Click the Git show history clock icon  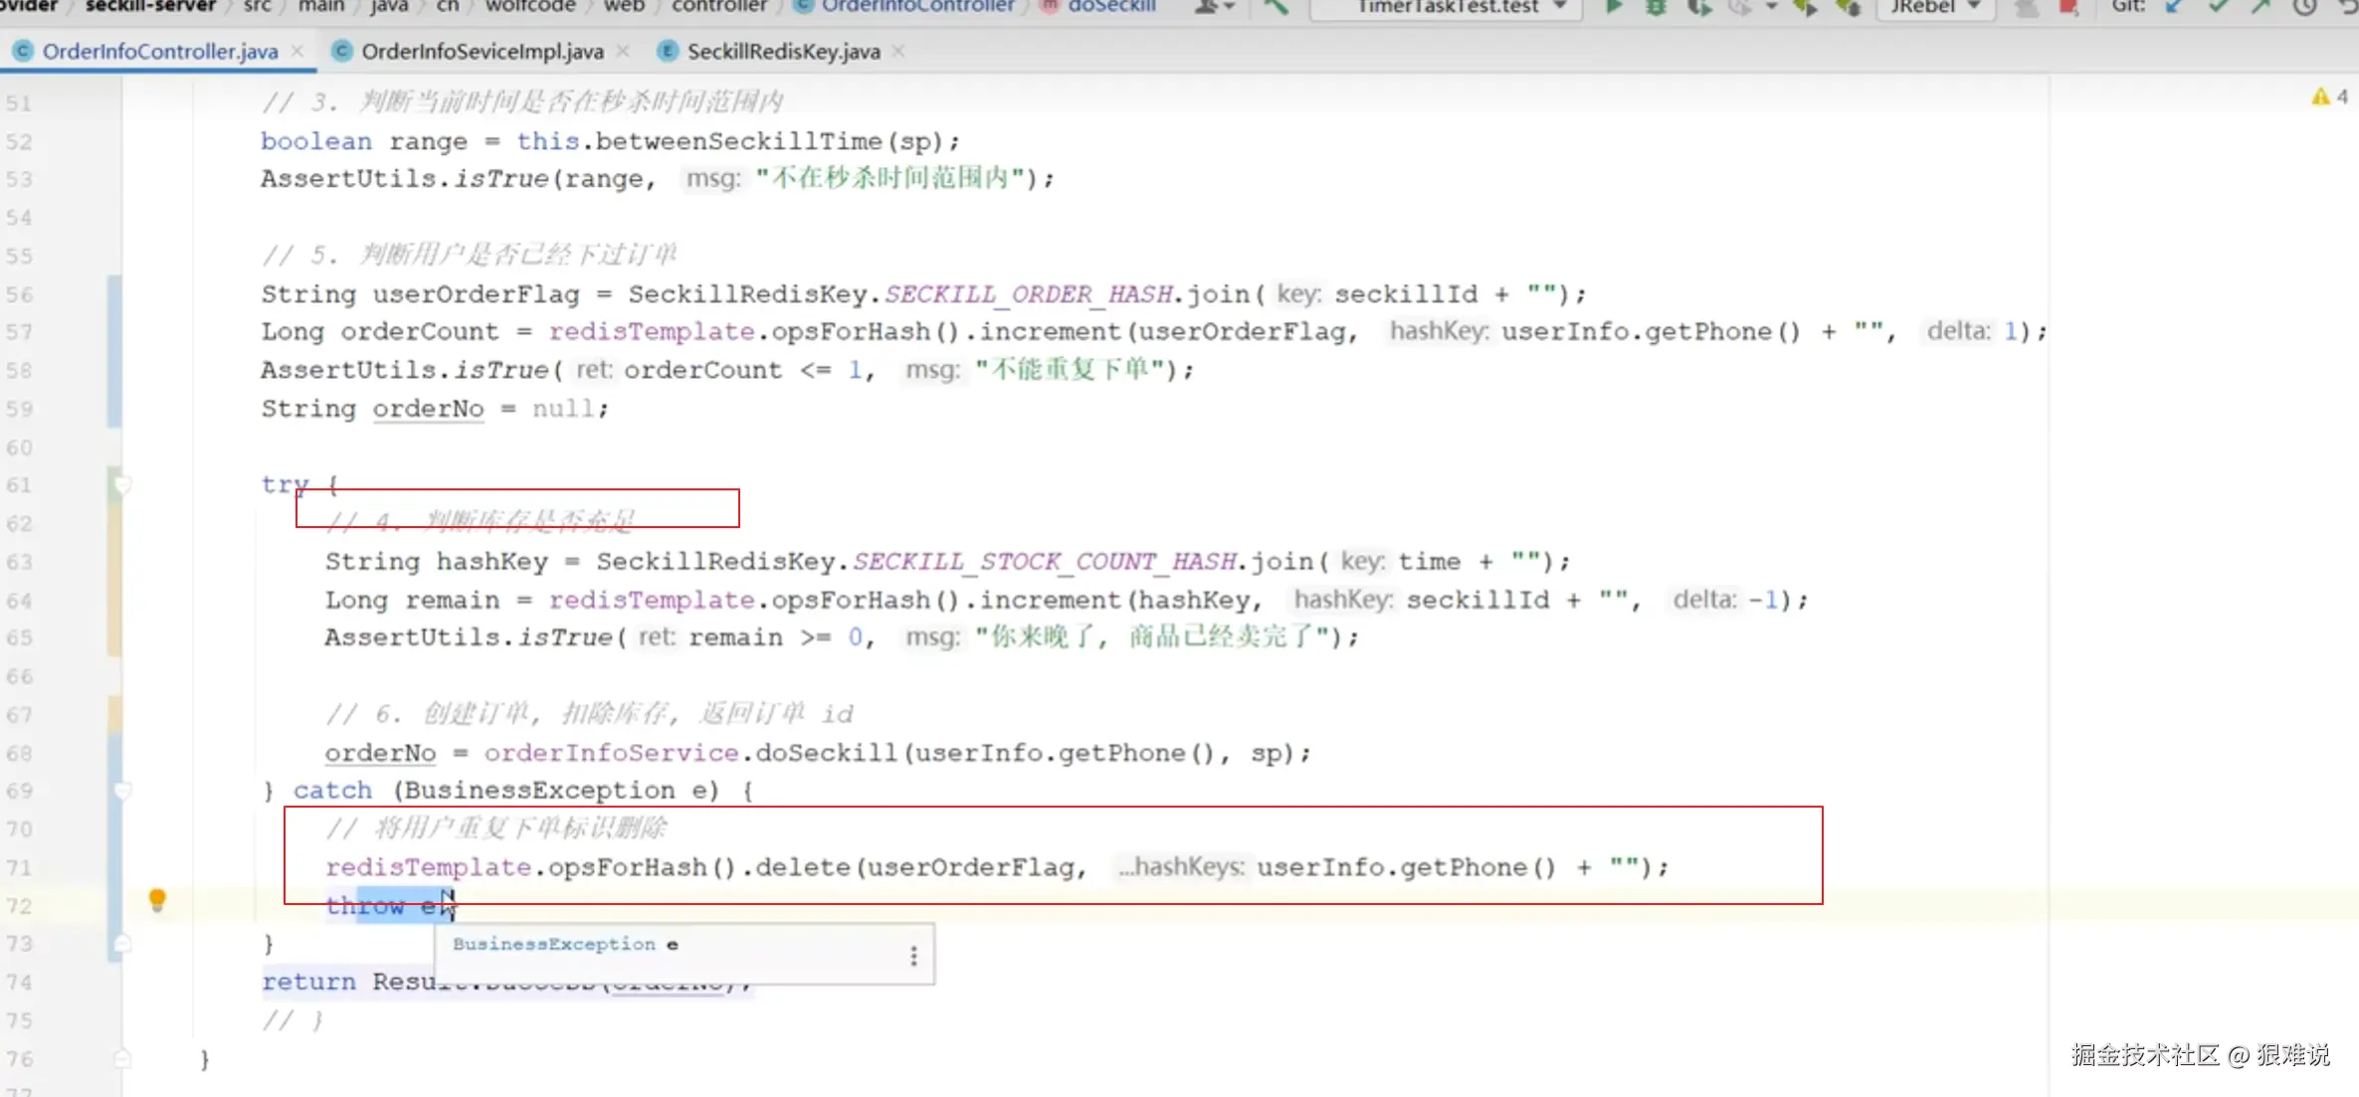coord(2304,7)
